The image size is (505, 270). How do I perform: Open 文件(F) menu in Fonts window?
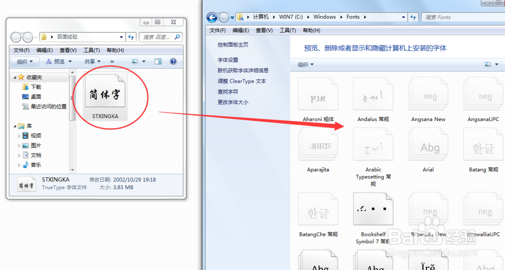tap(218, 30)
